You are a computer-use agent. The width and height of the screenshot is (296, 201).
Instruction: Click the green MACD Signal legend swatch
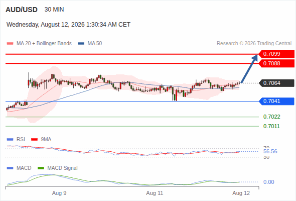coord(41,168)
